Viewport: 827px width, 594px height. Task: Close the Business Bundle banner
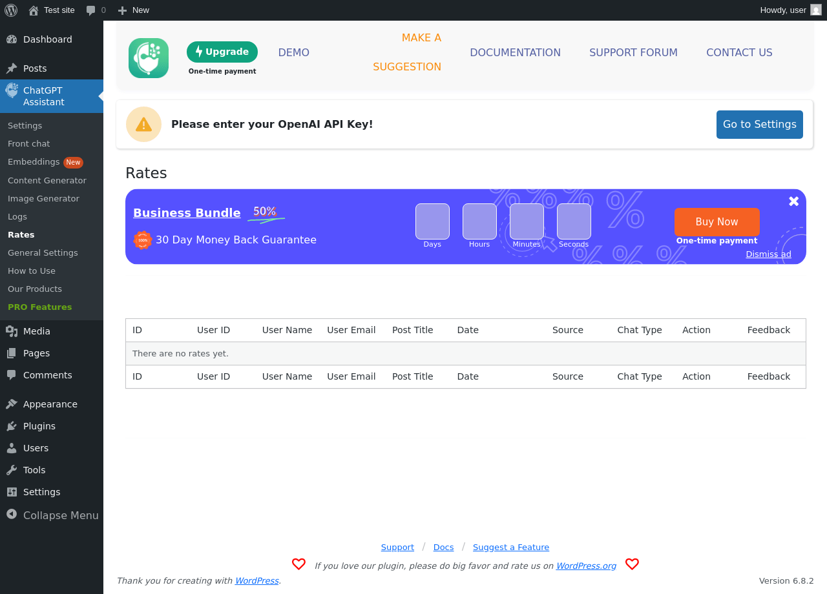pos(794,201)
